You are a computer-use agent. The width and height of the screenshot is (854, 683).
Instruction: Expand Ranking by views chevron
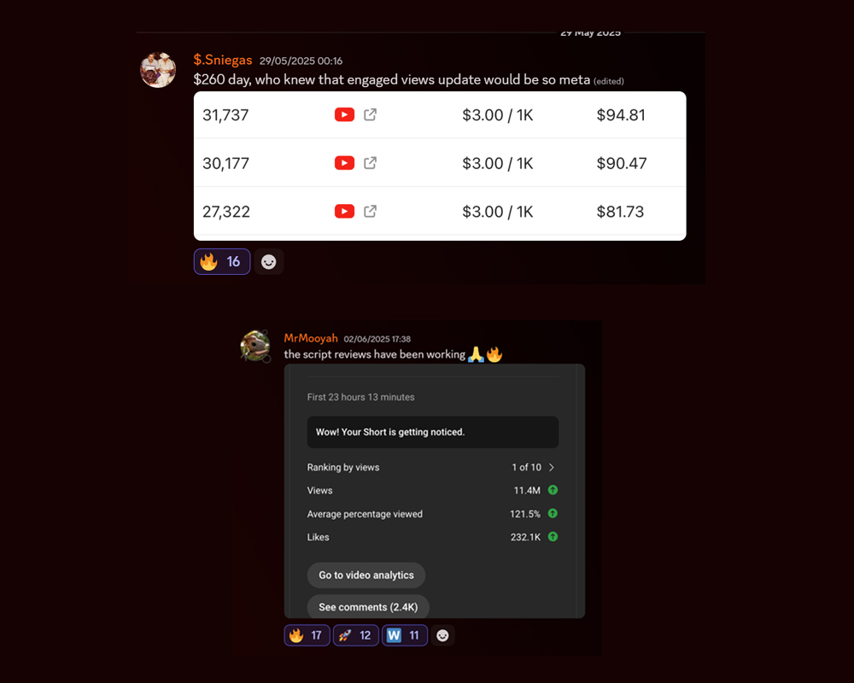(552, 467)
